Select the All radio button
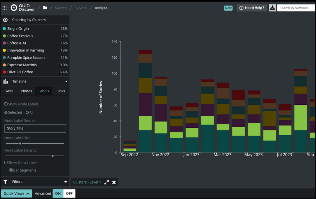Screen dimensions: 316x199 [27, 112]
